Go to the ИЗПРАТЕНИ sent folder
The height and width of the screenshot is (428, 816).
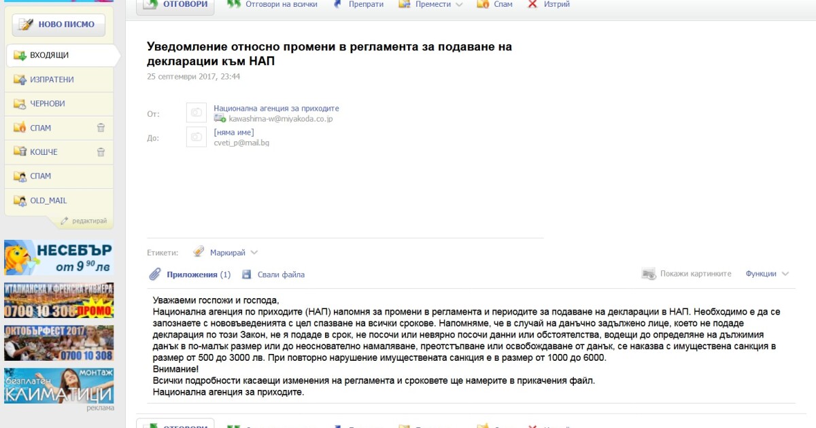coord(58,79)
